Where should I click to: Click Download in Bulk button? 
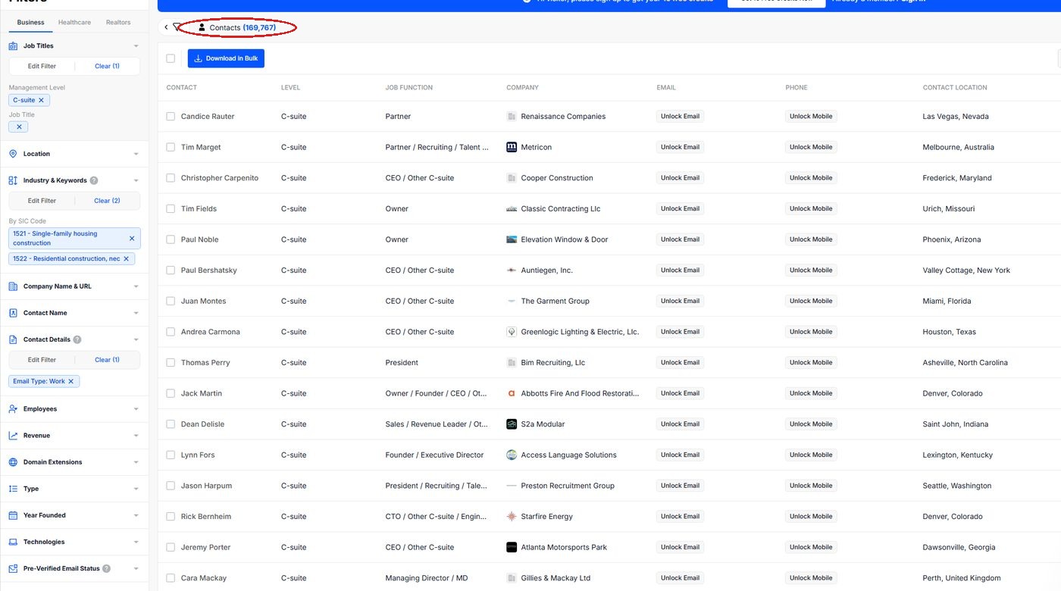pos(226,58)
